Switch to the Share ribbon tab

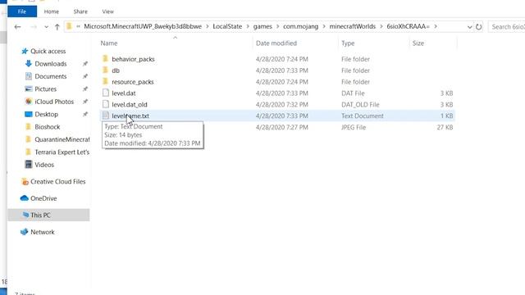(80, 11)
